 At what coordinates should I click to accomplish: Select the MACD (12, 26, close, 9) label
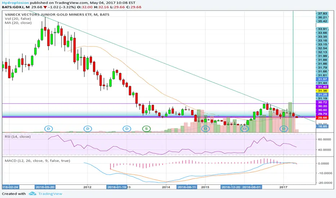pos(37,161)
